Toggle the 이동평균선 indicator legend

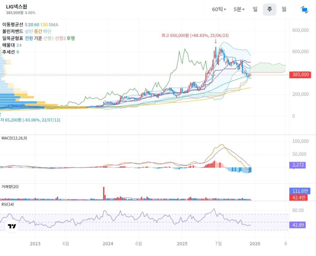click(13, 24)
